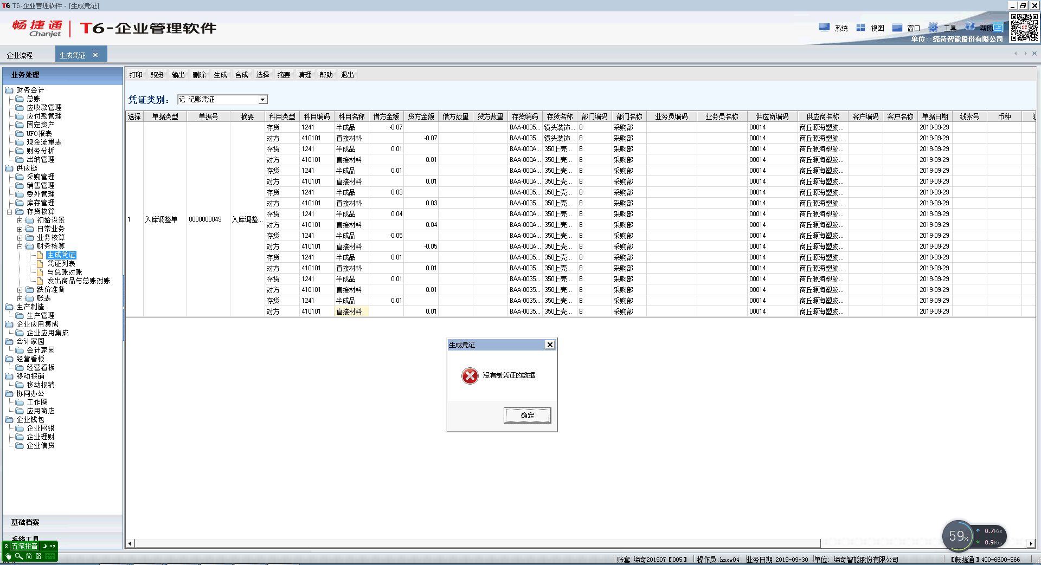
Task: Click the 五笔拼音 input method indicator
Action: [24, 546]
